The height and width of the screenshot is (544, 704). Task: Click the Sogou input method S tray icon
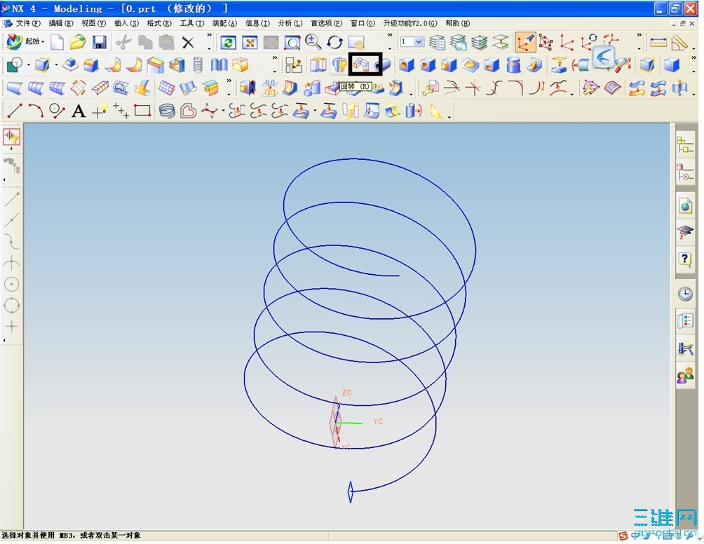point(623,536)
